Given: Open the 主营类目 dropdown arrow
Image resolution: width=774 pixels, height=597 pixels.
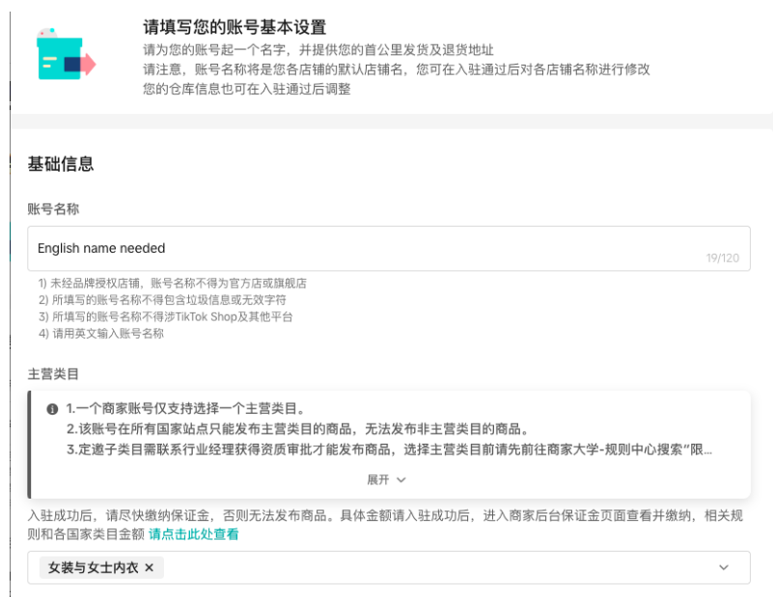Looking at the screenshot, I should click(x=724, y=568).
